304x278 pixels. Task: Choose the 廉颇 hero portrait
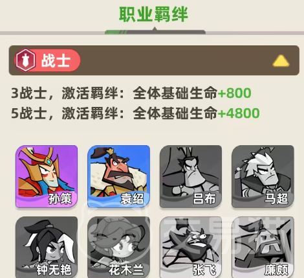click(x=263, y=248)
